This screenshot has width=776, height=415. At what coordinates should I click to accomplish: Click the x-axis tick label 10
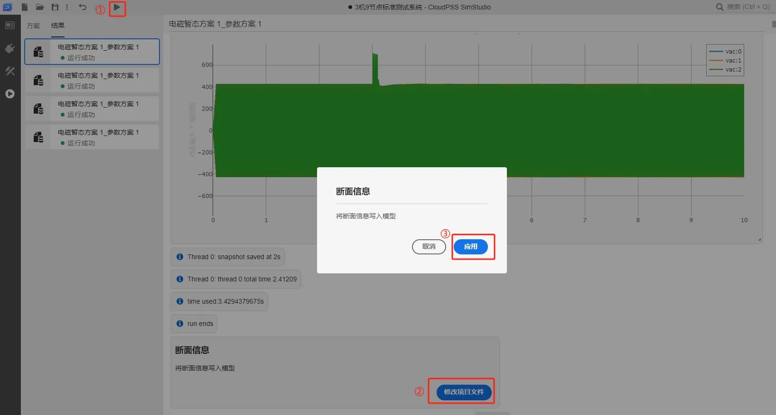coord(744,220)
